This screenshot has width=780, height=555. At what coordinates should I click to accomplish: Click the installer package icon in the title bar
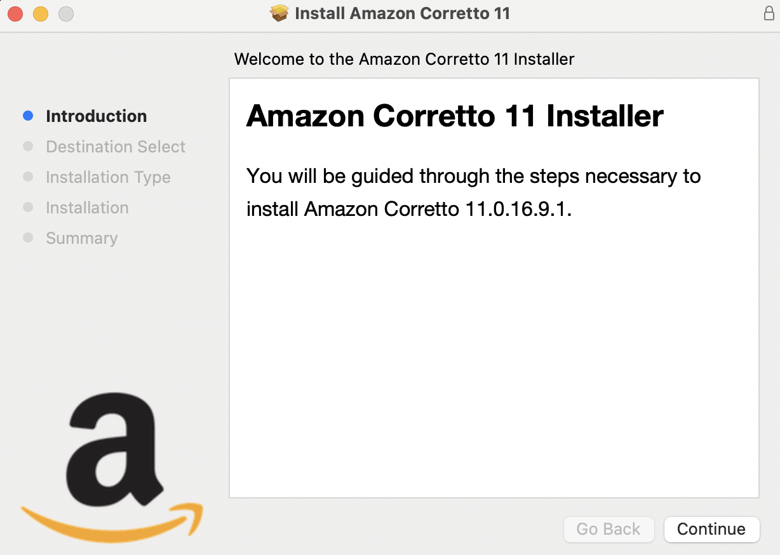pos(278,13)
